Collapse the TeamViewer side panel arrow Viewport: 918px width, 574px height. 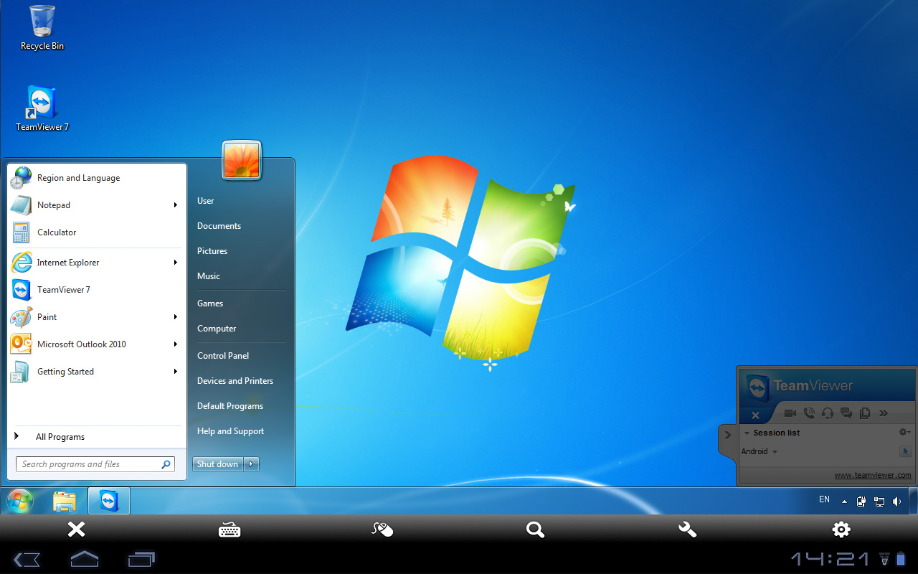point(727,434)
